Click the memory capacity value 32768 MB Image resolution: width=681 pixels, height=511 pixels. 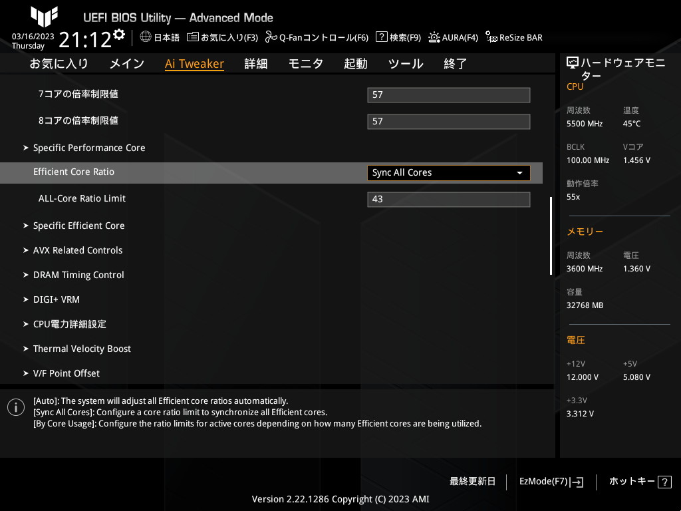pos(585,305)
